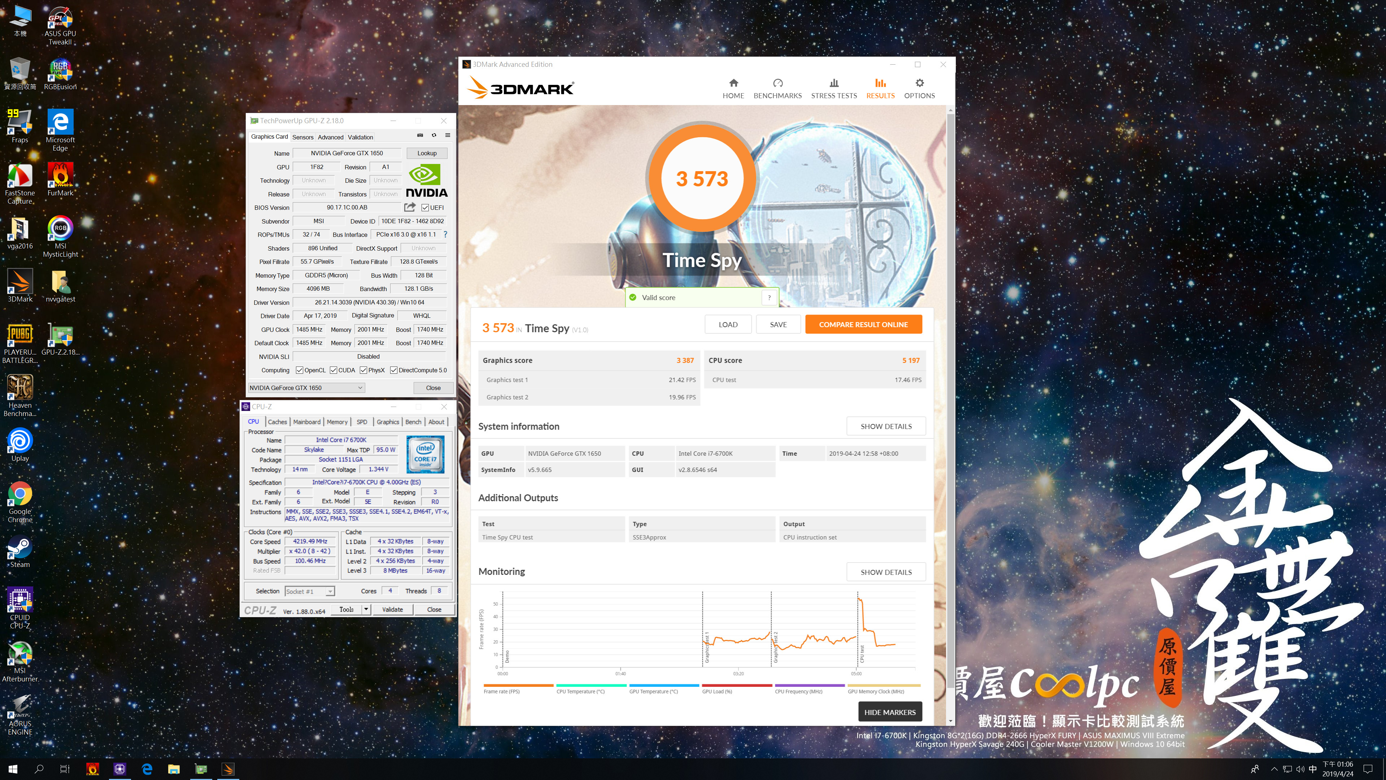Launch Uplay from the desktop

20,445
